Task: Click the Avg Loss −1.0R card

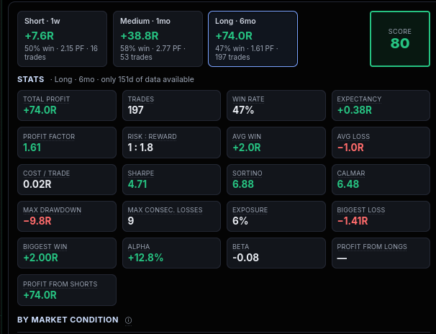Action: coord(381,143)
